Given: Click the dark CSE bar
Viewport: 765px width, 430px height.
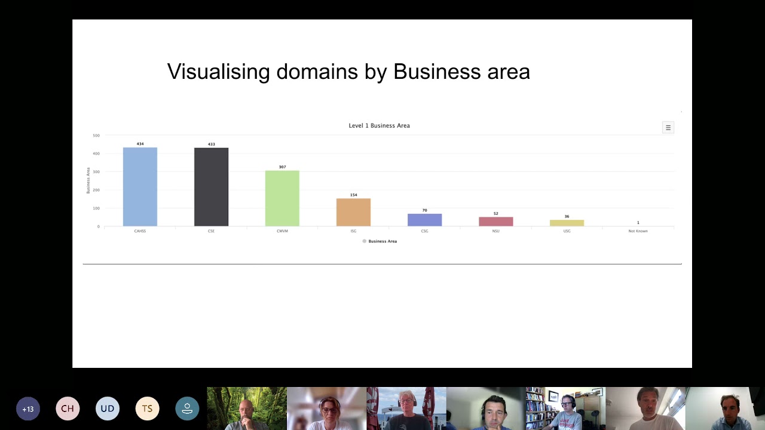Looking at the screenshot, I should (211, 187).
